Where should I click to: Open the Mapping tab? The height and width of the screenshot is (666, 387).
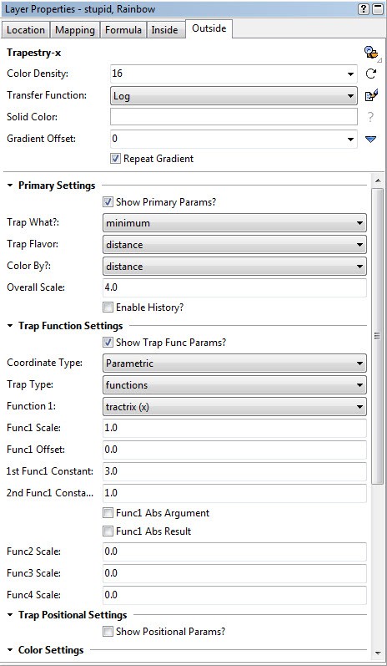(x=75, y=30)
